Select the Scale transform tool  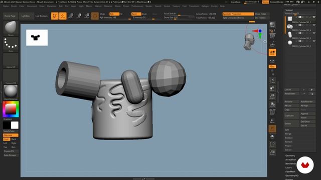(x=79, y=16)
